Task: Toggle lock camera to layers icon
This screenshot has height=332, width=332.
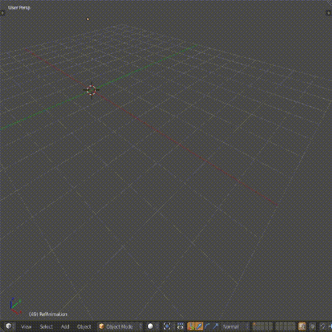Action: click(x=302, y=327)
